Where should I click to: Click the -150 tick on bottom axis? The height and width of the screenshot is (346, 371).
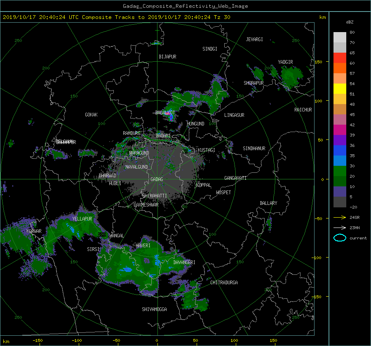tap(38, 341)
